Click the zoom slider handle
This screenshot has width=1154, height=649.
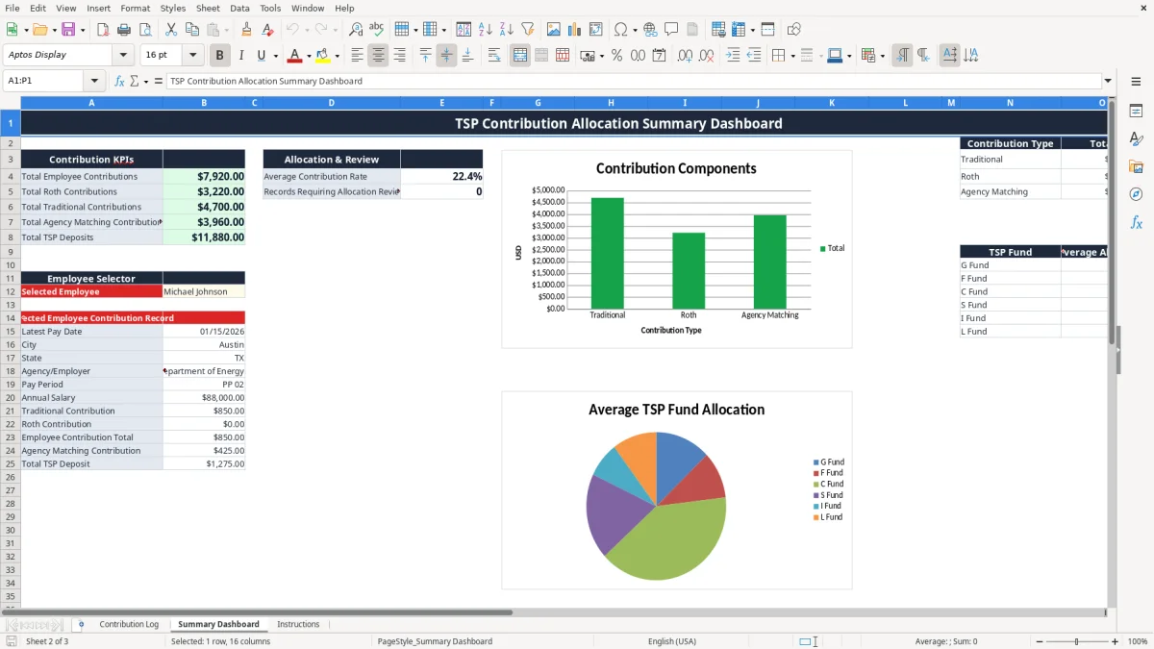(x=1076, y=641)
